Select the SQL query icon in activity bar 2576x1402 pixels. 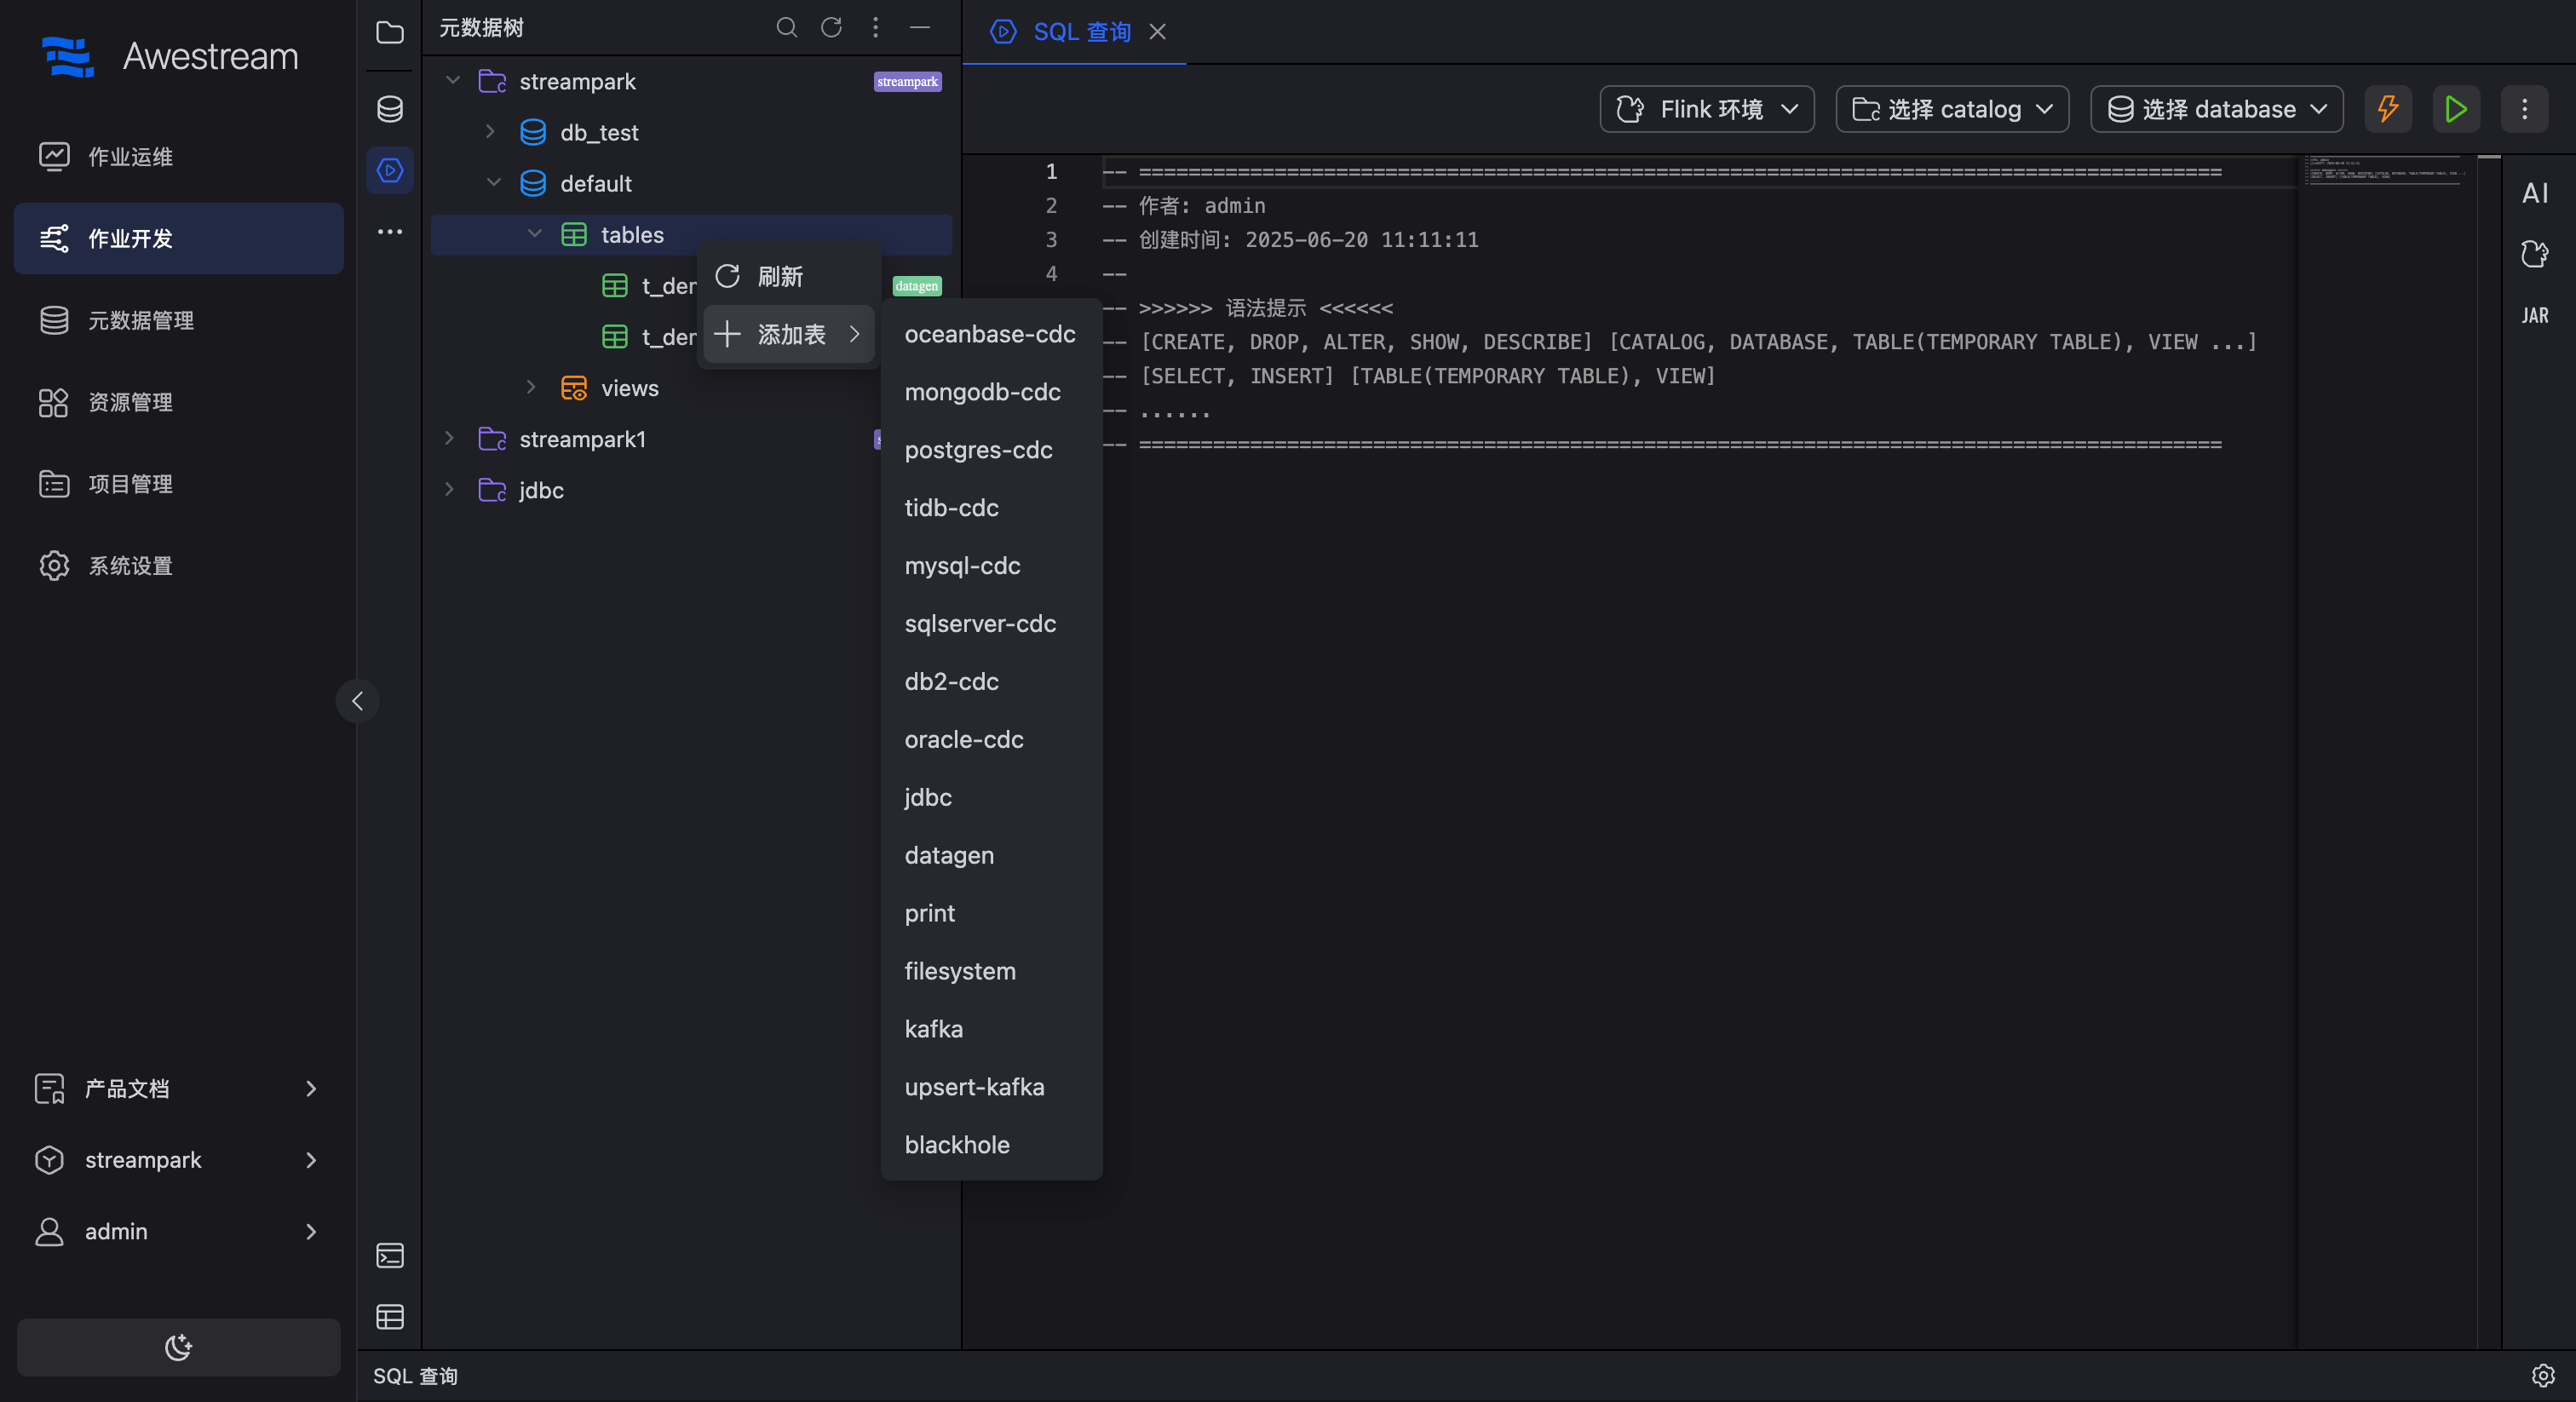pos(390,170)
